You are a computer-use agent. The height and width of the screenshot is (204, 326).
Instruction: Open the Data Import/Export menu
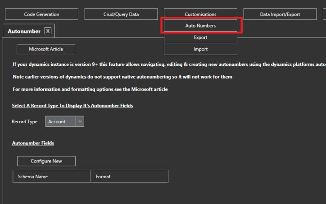(x=280, y=14)
